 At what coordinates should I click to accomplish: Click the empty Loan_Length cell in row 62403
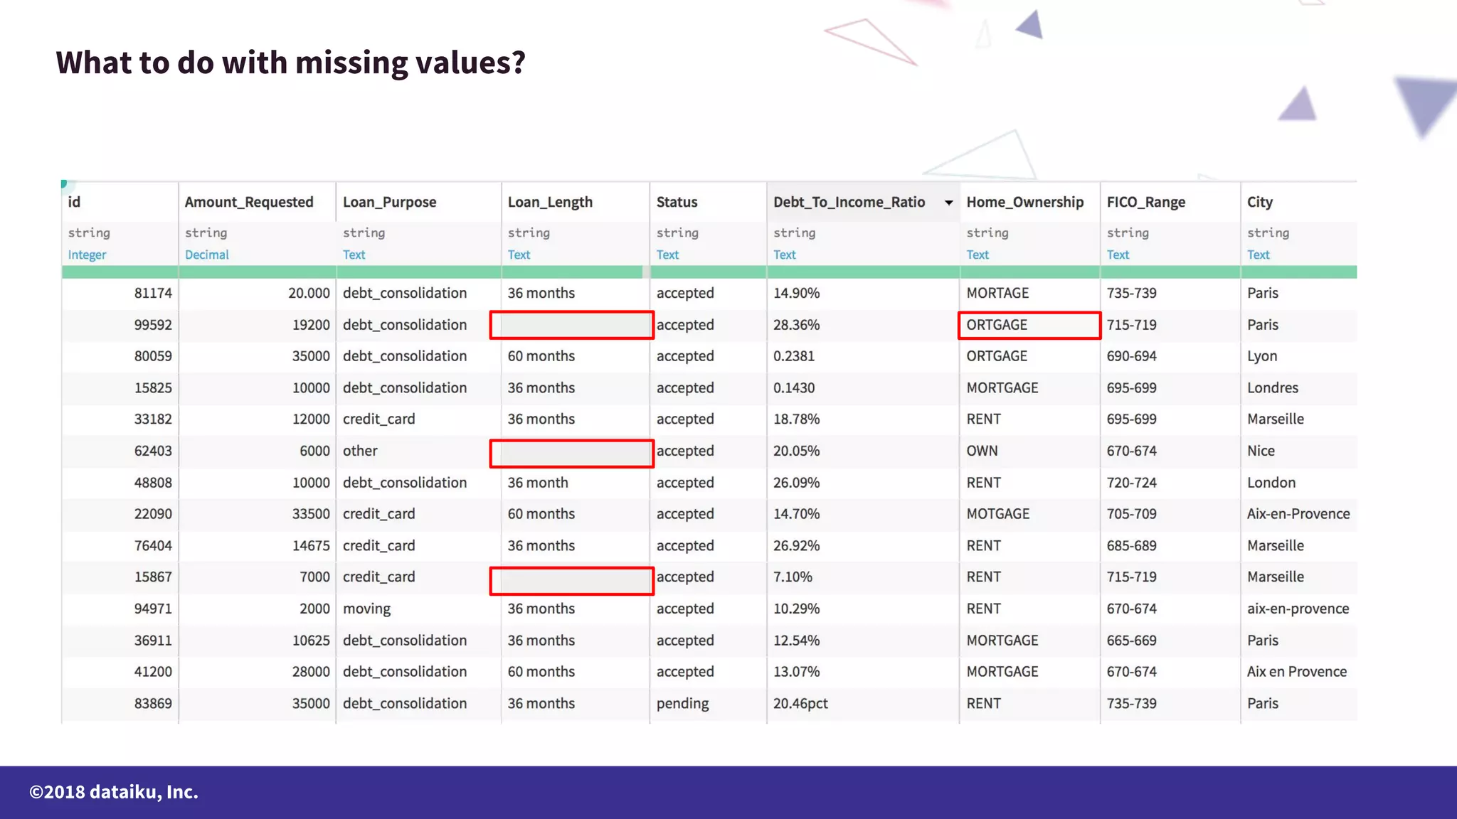coord(572,454)
